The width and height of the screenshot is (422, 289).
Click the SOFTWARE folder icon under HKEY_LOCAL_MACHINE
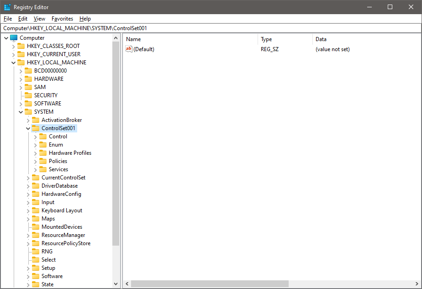[28, 104]
